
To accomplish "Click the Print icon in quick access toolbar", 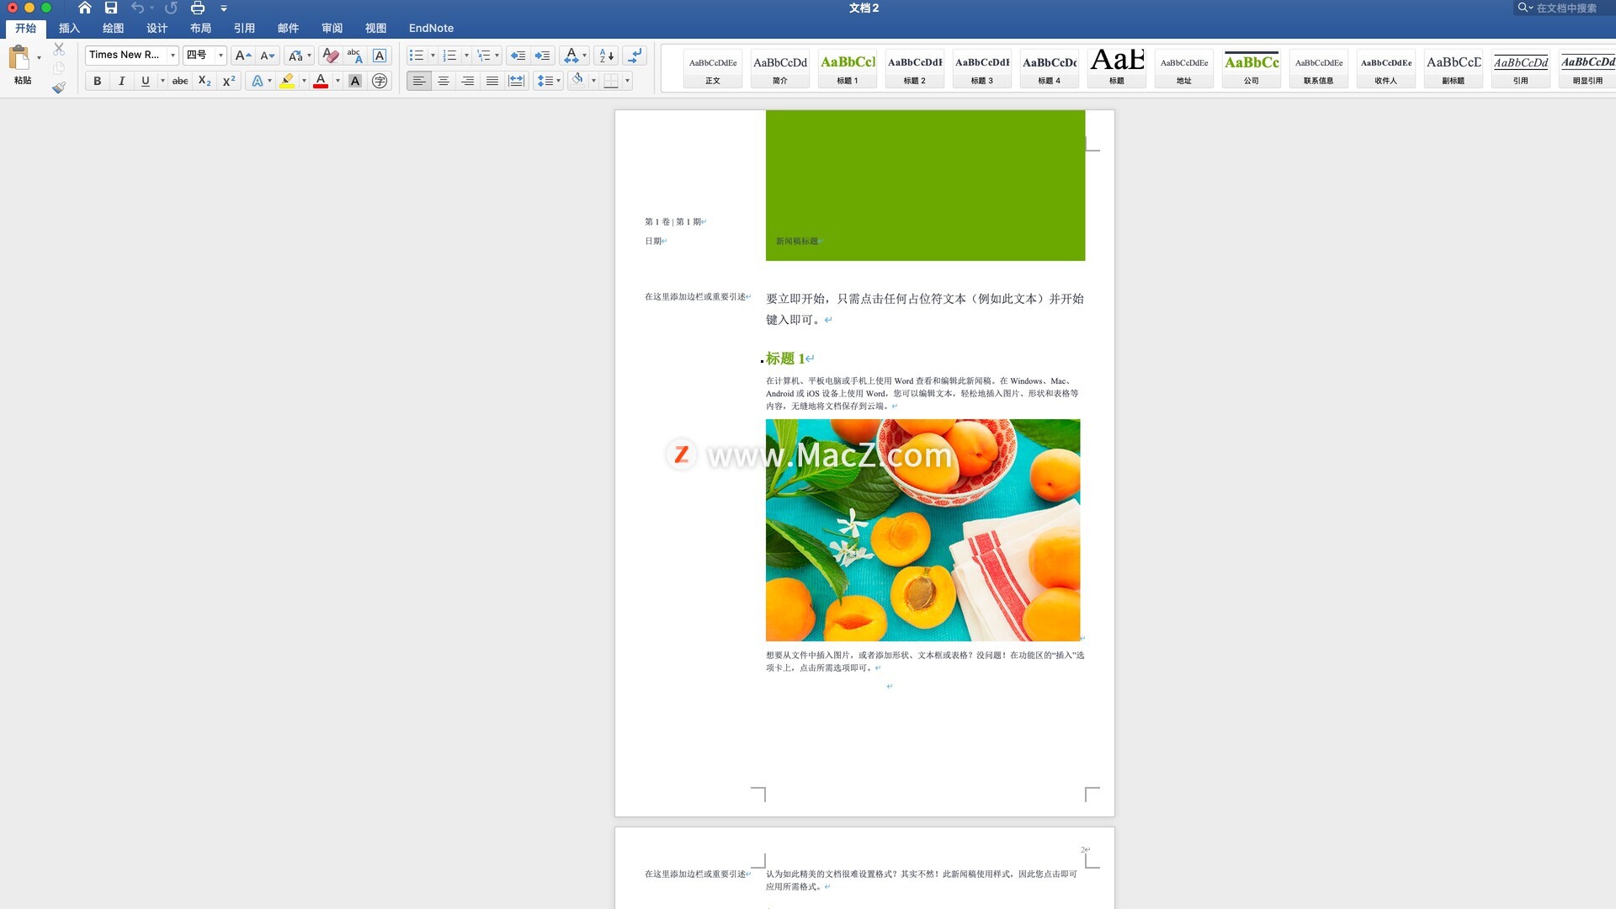I will [x=198, y=8].
